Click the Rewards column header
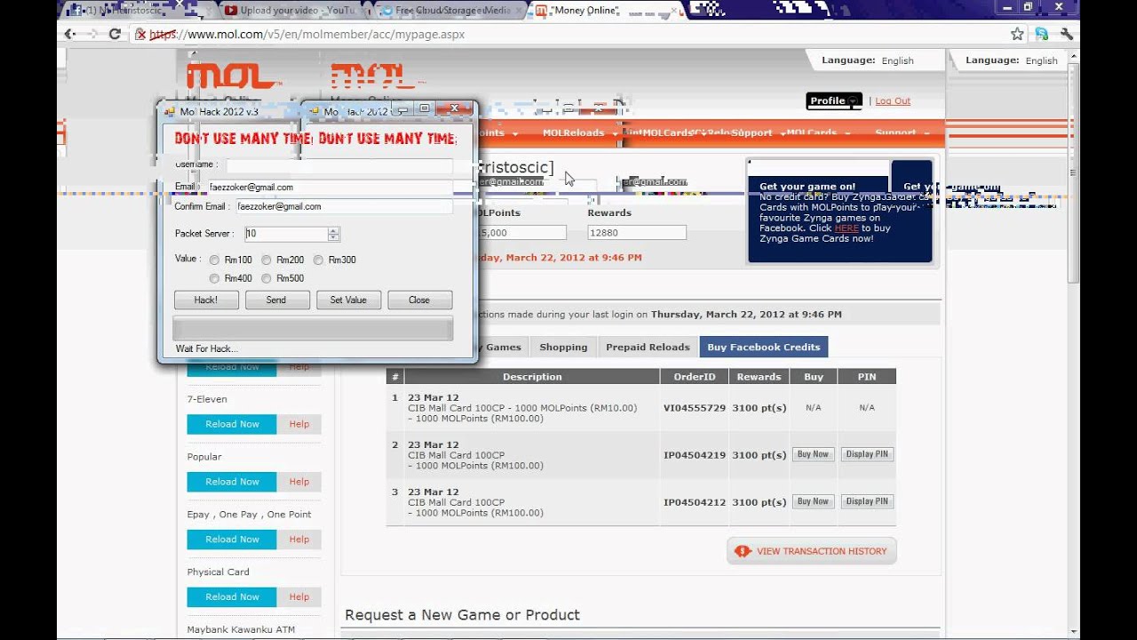This screenshot has height=640, width=1137. coord(759,377)
